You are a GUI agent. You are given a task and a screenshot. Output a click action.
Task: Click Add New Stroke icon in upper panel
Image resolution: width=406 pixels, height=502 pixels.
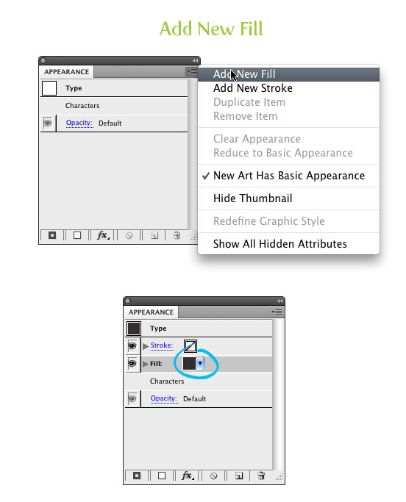(x=52, y=235)
